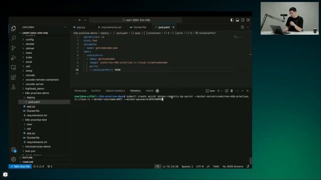Collapse the k8s-practise-demo folder
The height and width of the screenshot is (180, 321).
[44, 93]
